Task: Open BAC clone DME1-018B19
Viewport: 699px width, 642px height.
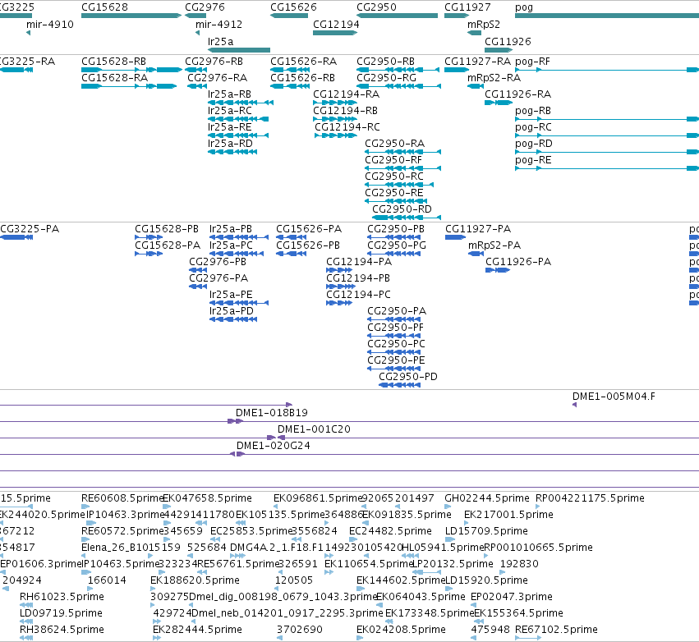Action: 272,413
